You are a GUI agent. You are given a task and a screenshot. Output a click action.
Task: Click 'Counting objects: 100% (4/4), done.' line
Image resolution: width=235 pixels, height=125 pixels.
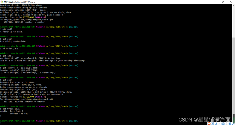(21, 5)
